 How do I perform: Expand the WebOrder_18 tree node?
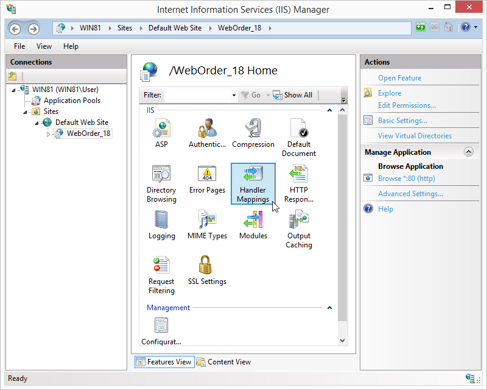(48, 134)
